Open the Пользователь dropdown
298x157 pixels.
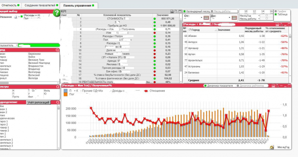[17, 45]
